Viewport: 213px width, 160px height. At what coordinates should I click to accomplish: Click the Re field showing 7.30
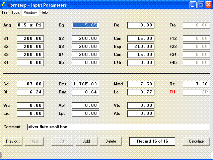pyautogui.click(x=197, y=84)
